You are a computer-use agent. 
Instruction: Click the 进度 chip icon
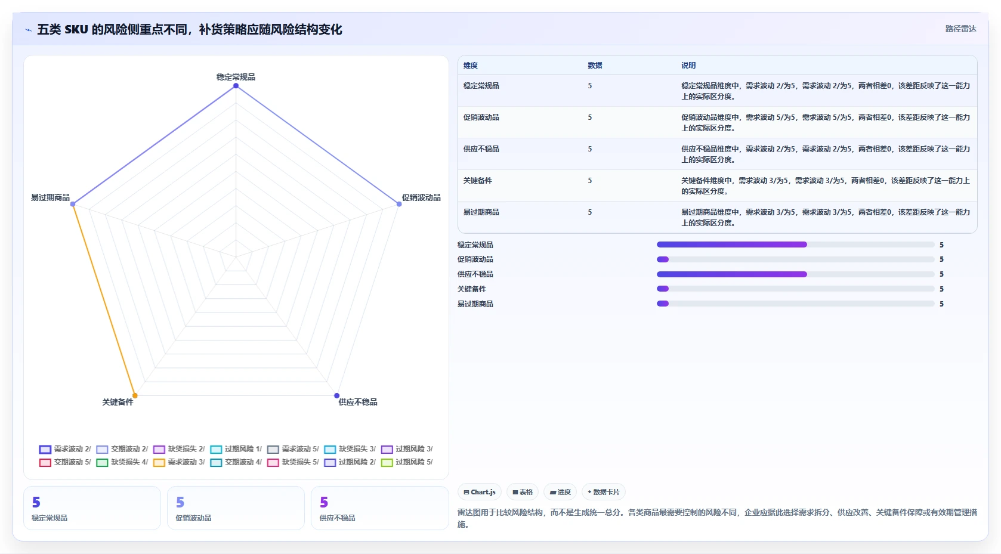pyautogui.click(x=553, y=493)
